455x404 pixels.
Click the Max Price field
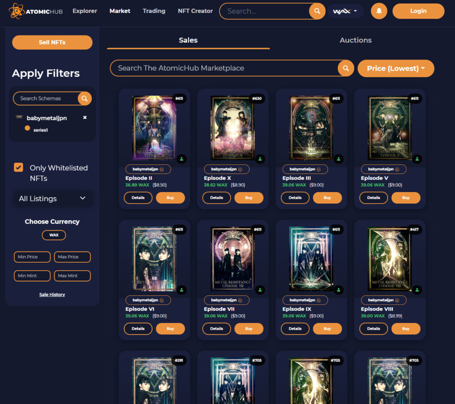tap(72, 257)
